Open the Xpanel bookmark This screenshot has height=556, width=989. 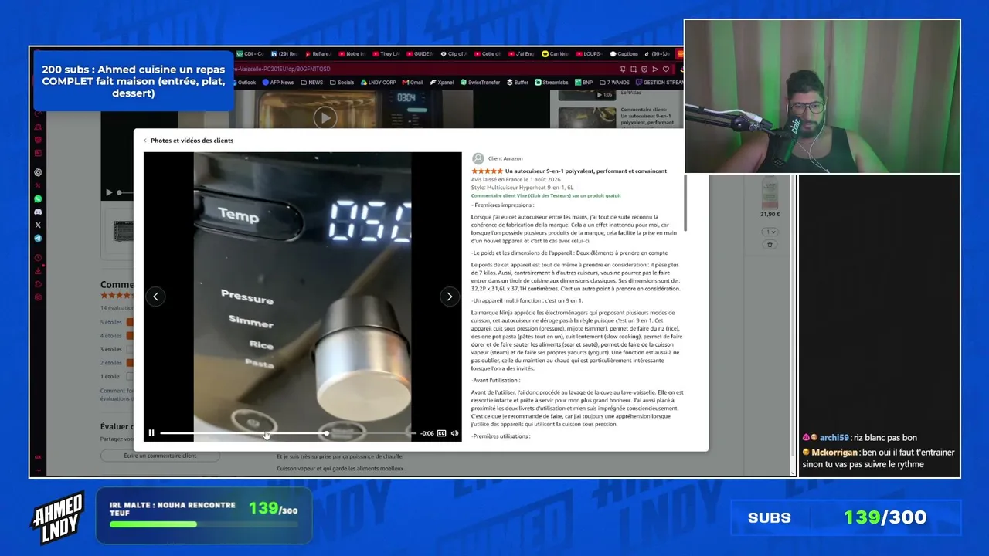tap(442, 83)
